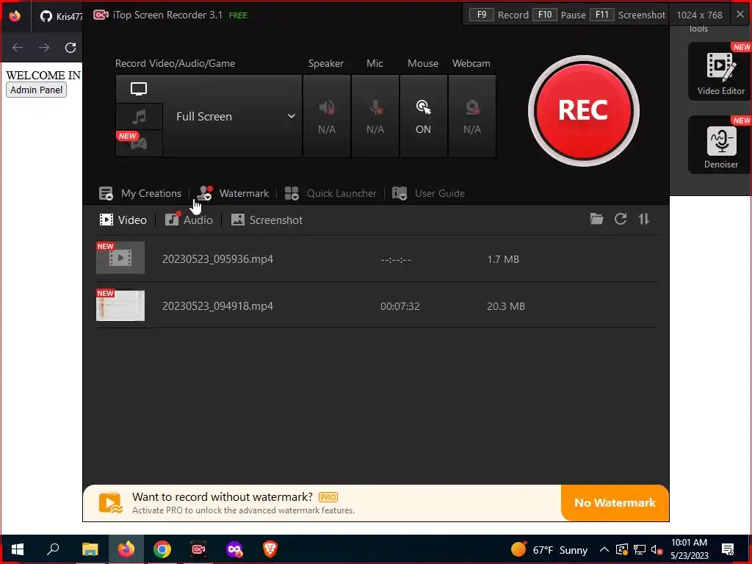Screen dimensions: 752x564
Task: Open Brave browser from the taskbar
Action: click(x=270, y=549)
